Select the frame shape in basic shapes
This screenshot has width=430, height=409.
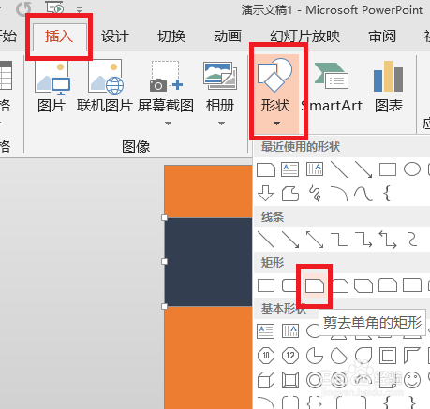click(388, 356)
